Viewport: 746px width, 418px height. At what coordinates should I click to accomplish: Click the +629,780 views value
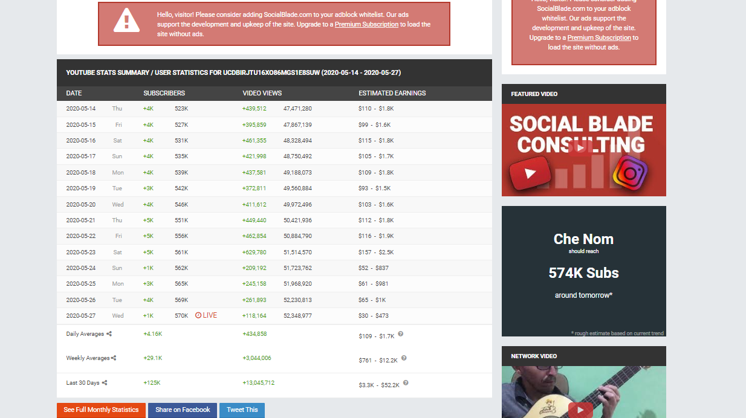255,252
